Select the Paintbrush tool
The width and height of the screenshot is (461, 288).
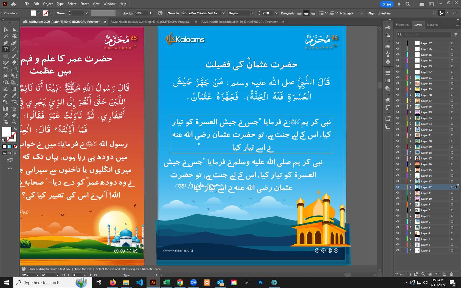14,56
